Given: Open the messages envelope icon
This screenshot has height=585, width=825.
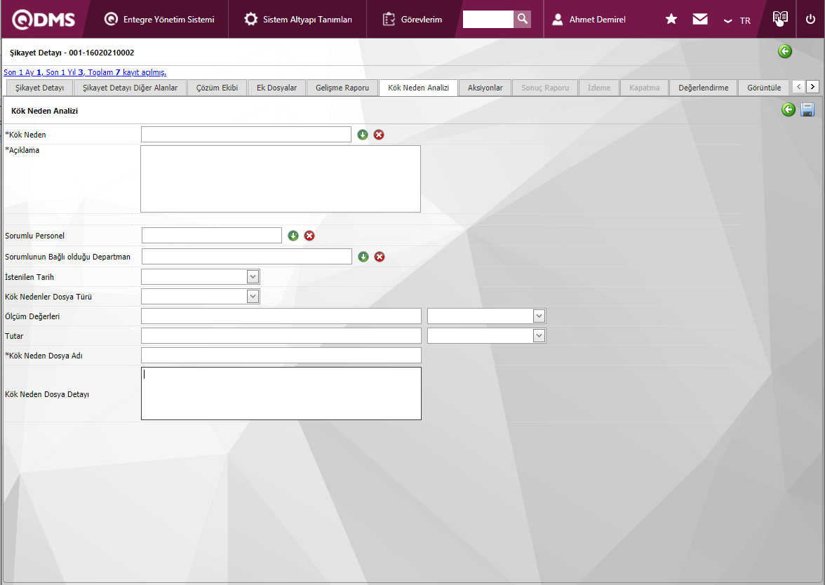Looking at the screenshot, I should [700, 20].
